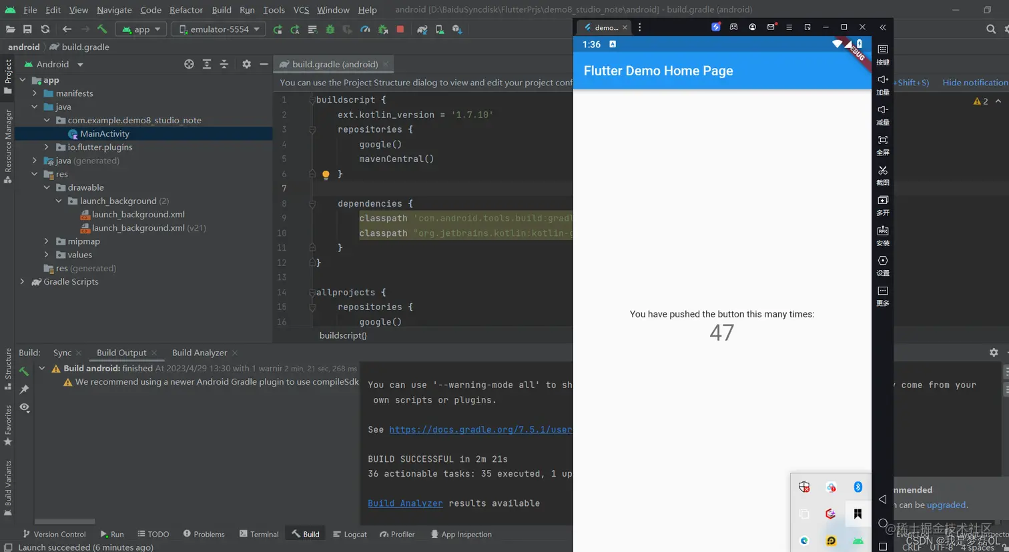1009x552 pixels.
Task: Open project panel gear options
Action: (x=246, y=64)
